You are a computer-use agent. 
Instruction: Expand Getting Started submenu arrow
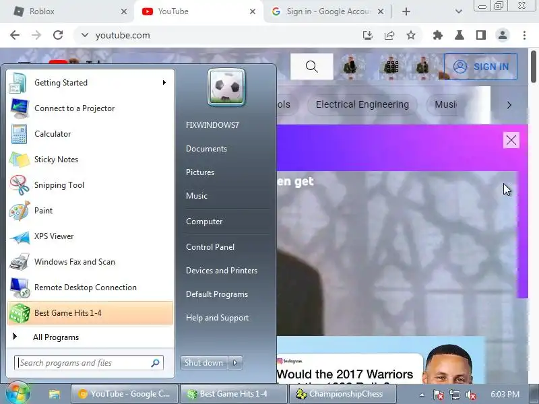[x=164, y=82]
